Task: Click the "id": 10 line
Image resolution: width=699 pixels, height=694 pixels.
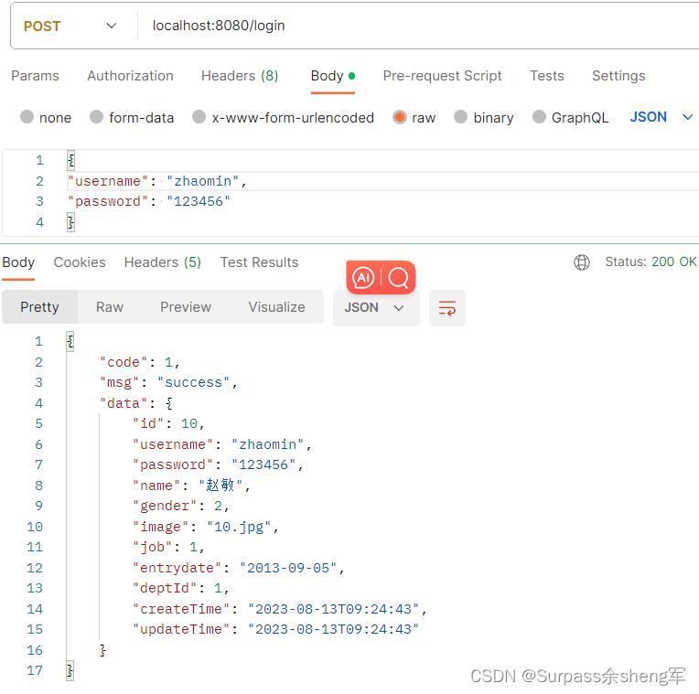Action: (168, 423)
